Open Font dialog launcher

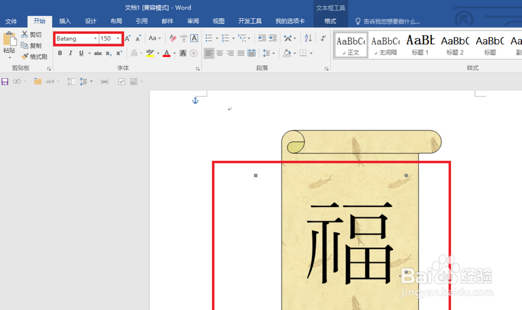pyautogui.click(x=197, y=68)
